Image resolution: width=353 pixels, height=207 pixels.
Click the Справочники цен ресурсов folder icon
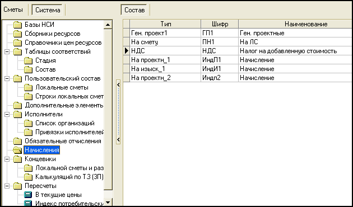[17, 43]
